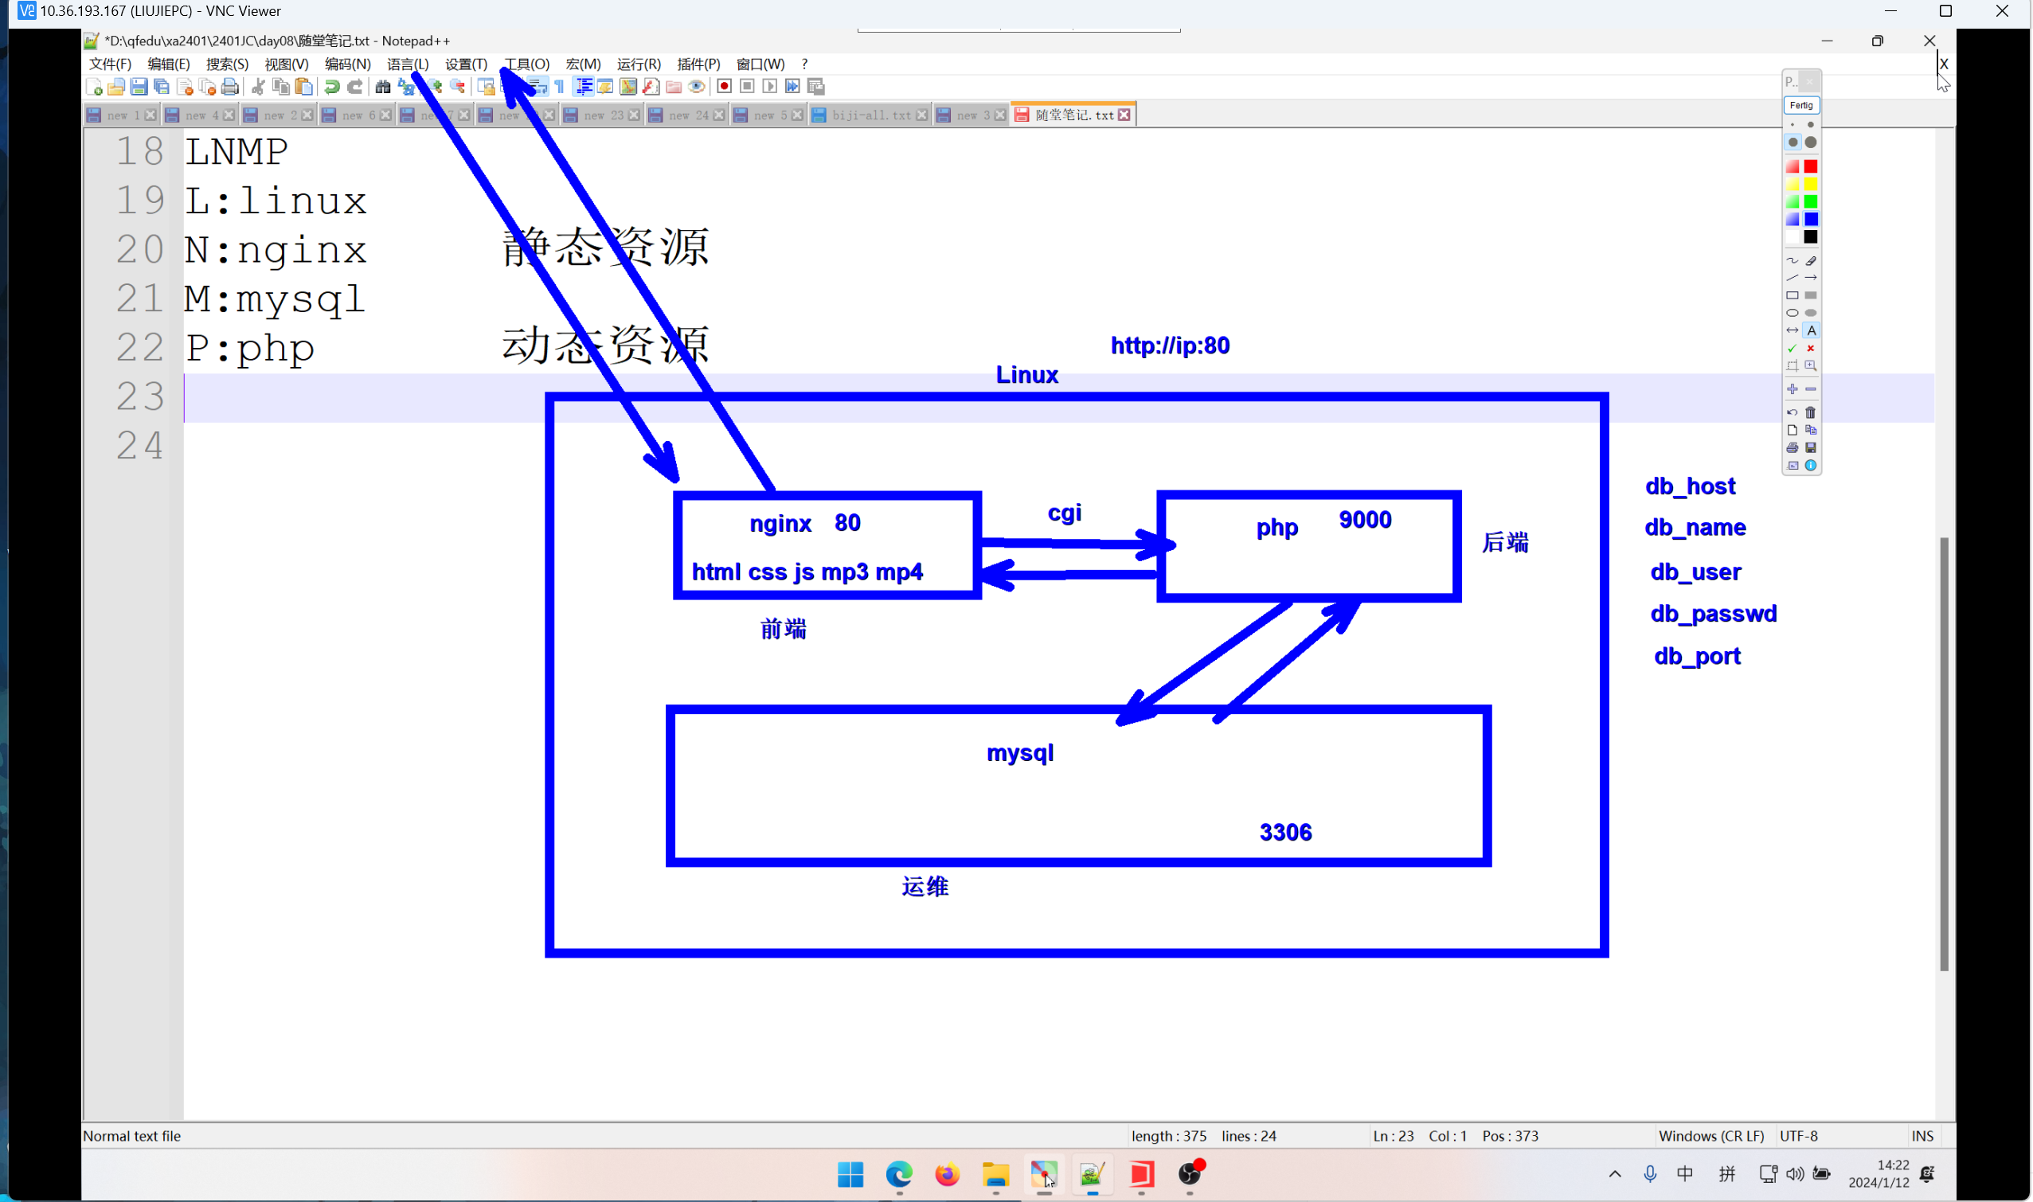Select the outlined rectangle tool
This screenshot has width=2033, height=1202.
[x=1792, y=295]
